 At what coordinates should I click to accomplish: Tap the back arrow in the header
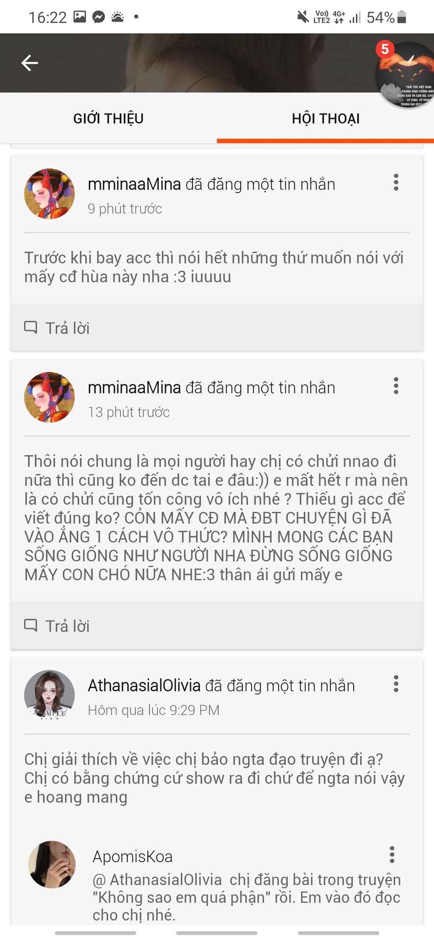(29, 63)
